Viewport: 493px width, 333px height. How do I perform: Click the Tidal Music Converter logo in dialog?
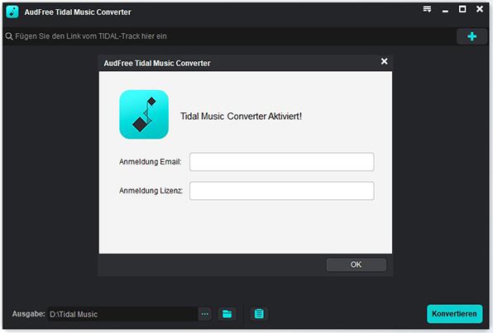point(144,115)
